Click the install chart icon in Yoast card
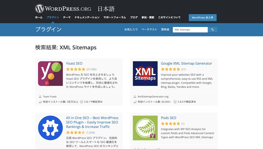The image size is (263, 149). click(x=40, y=102)
